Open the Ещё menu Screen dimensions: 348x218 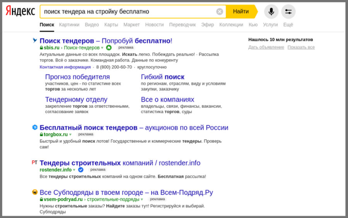(288, 25)
